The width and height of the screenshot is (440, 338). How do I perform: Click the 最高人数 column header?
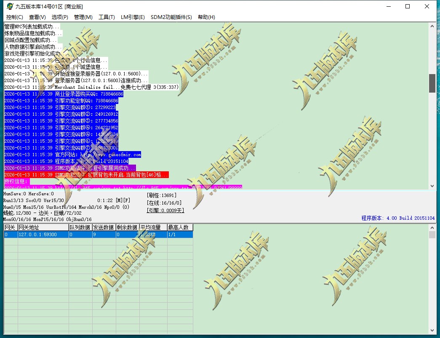click(x=180, y=227)
